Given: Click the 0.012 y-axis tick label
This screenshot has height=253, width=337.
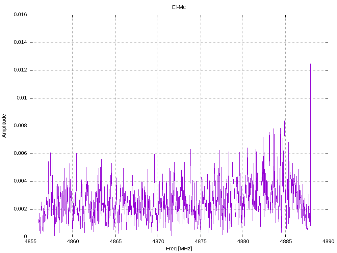Looking at the screenshot, I should (x=20, y=70).
